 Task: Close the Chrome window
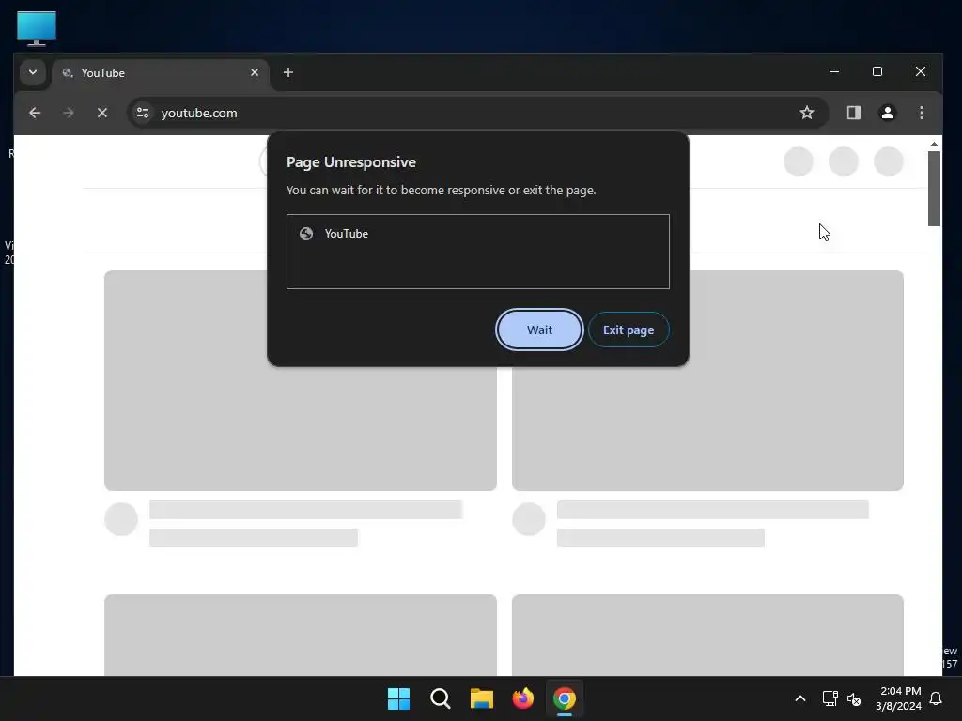[x=921, y=71]
